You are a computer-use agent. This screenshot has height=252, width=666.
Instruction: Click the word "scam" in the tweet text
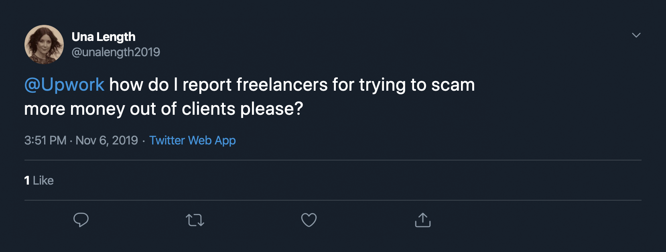click(x=453, y=85)
